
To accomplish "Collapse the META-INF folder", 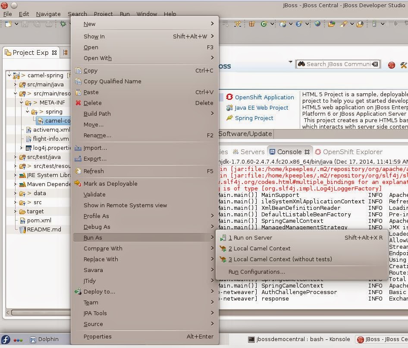I will [21, 103].
